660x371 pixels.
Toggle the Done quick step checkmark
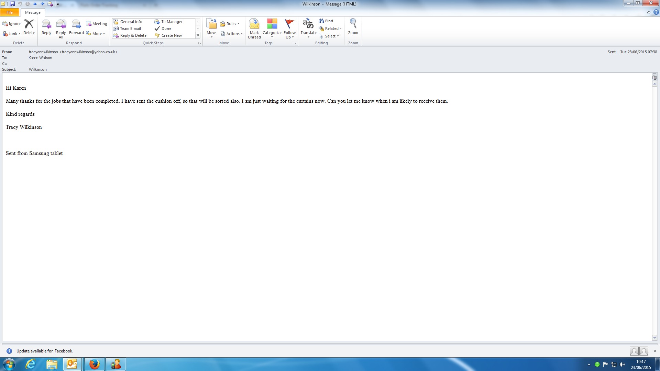(163, 29)
